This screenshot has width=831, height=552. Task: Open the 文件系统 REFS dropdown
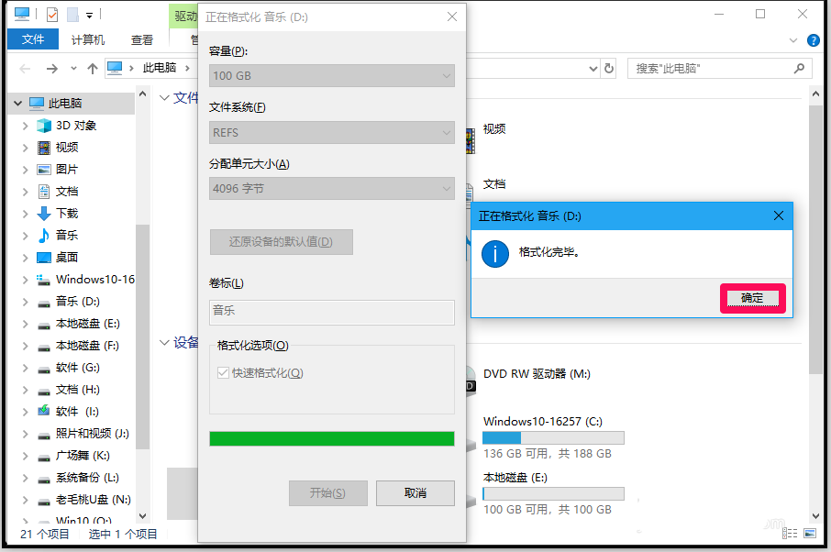[x=332, y=132]
